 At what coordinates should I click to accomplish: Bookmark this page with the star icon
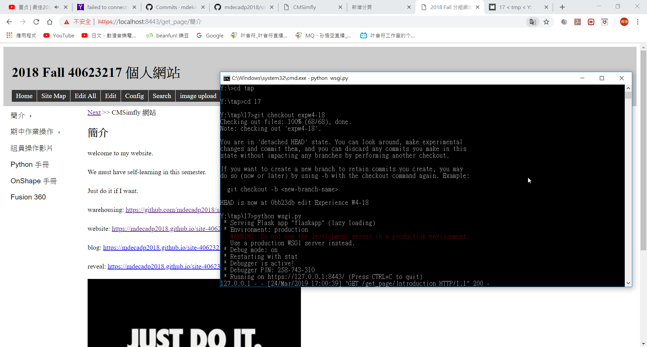[546, 22]
